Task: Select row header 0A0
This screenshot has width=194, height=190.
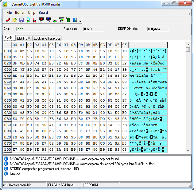Action: pos(8,113)
